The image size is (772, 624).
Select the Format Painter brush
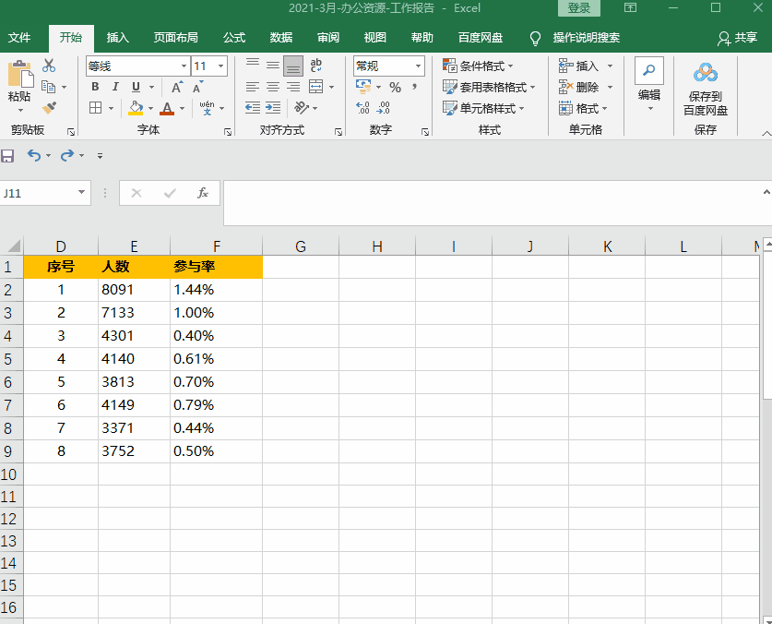[49, 108]
